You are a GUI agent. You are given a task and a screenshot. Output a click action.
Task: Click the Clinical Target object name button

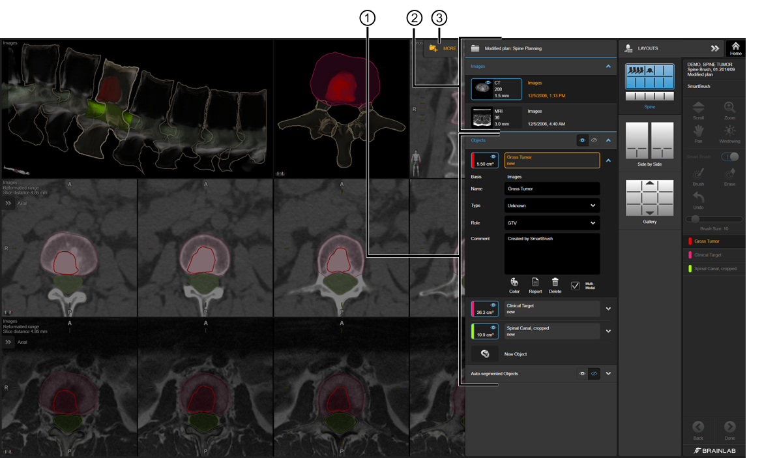[x=552, y=309]
